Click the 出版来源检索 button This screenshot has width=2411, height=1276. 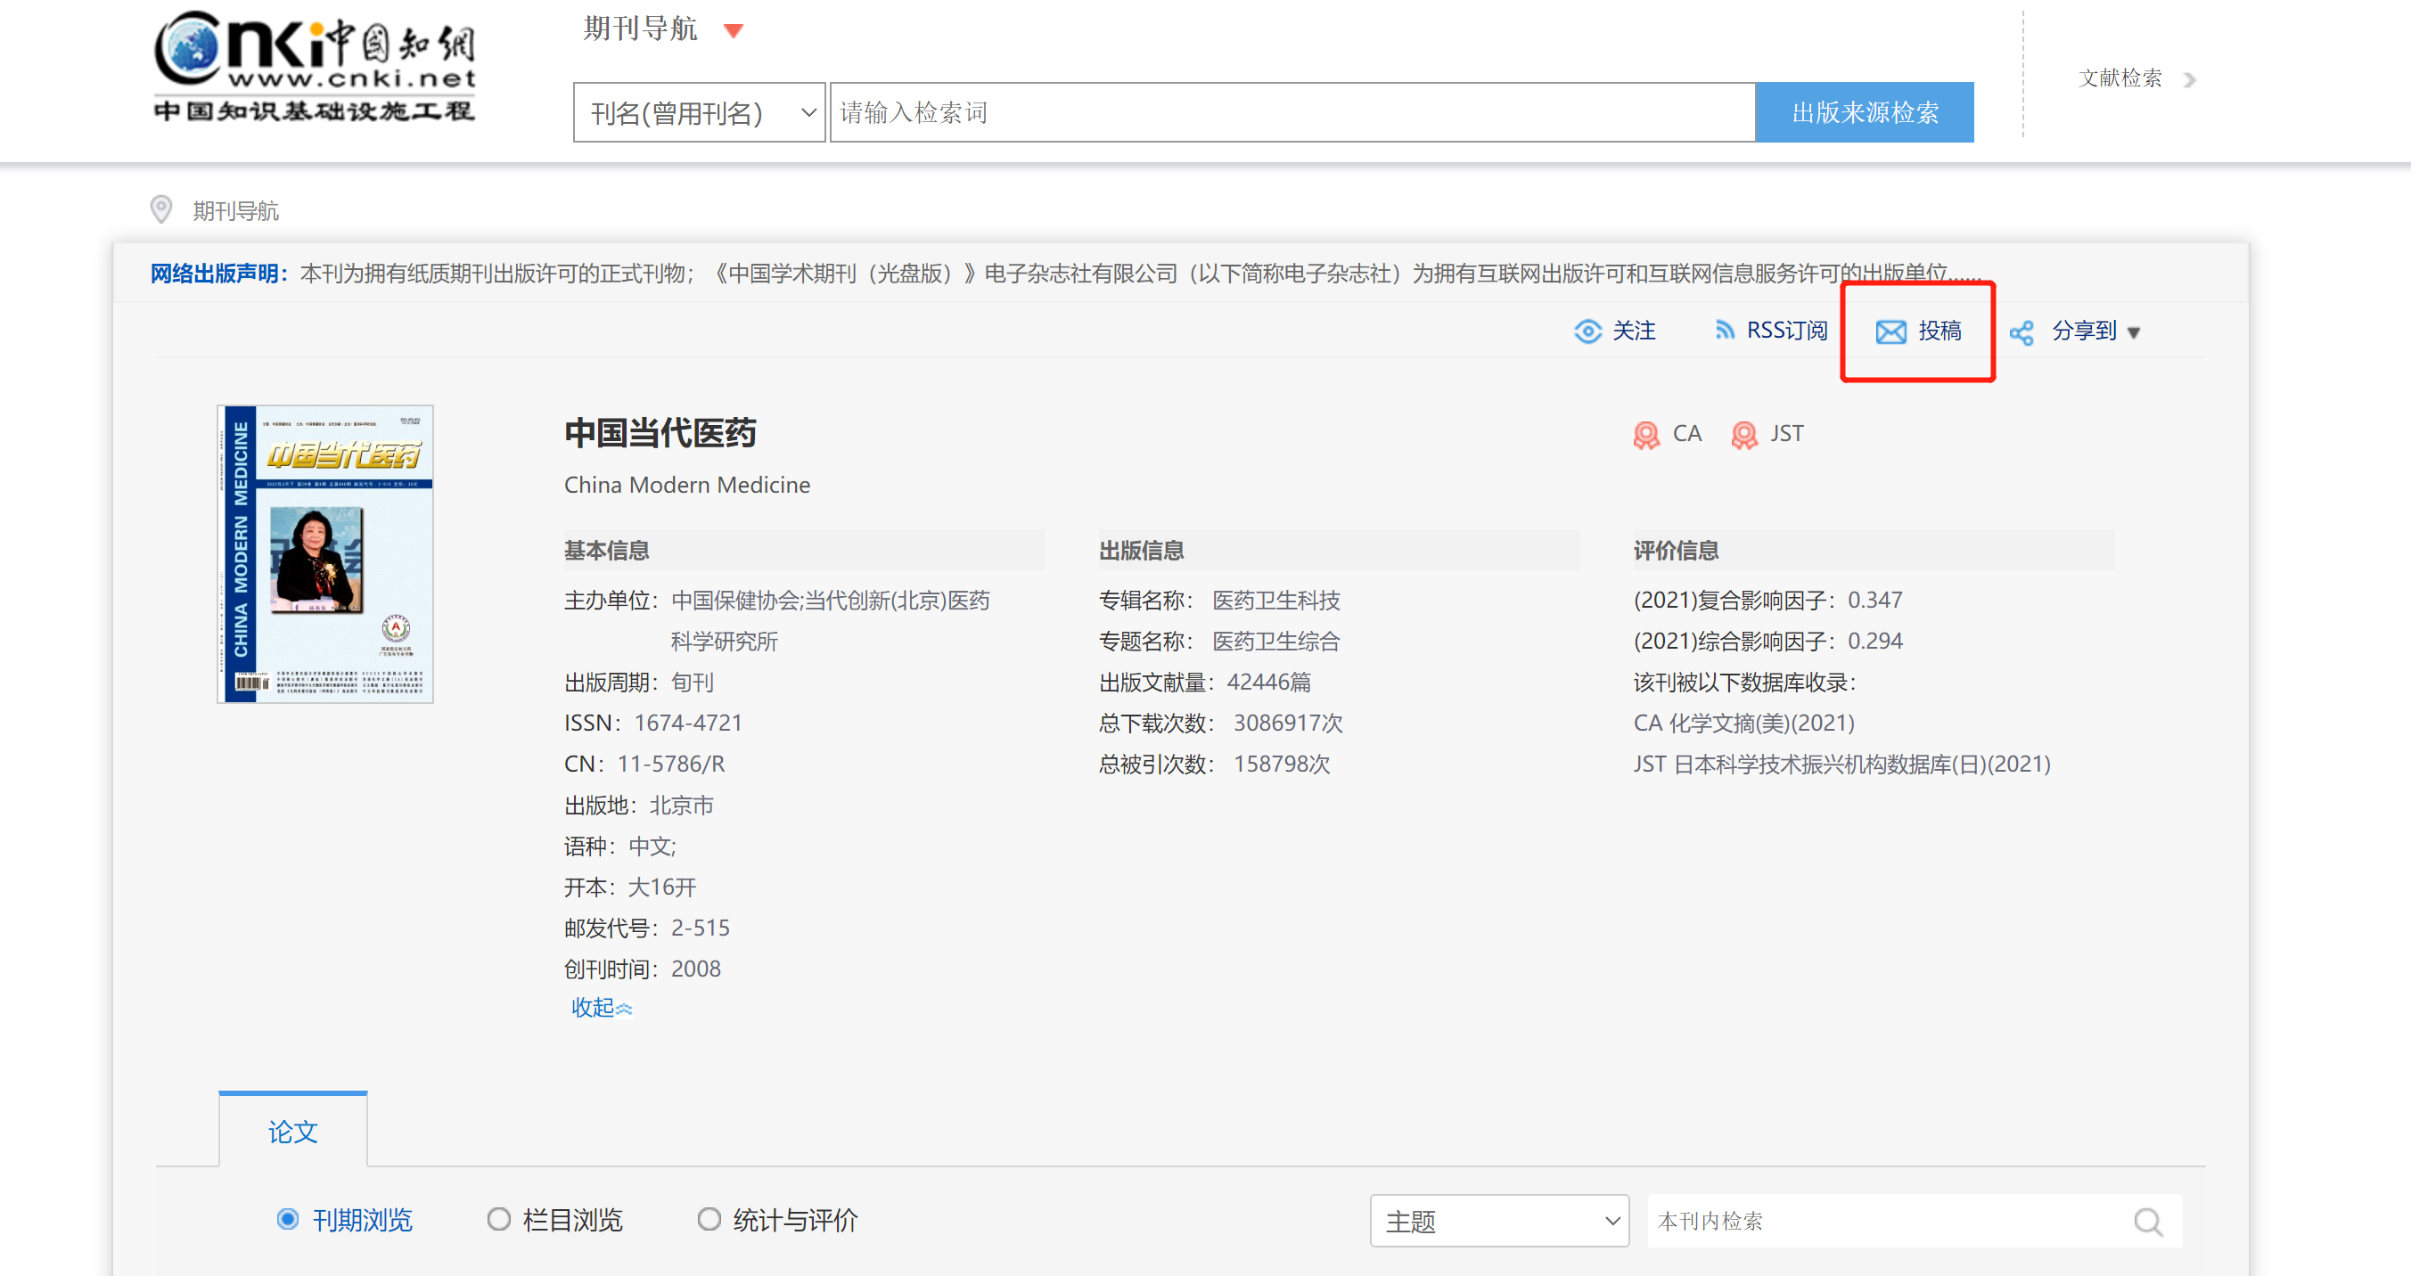coord(1865,112)
